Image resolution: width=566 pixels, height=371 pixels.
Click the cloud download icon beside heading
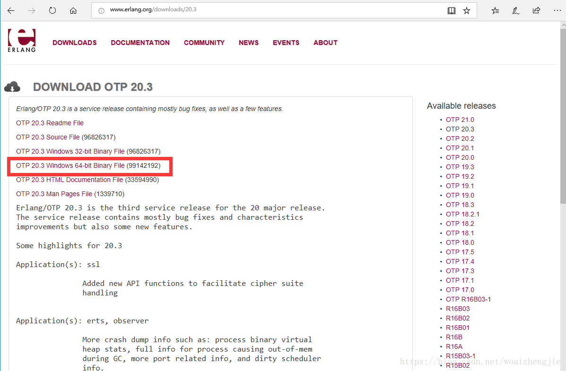coord(12,86)
